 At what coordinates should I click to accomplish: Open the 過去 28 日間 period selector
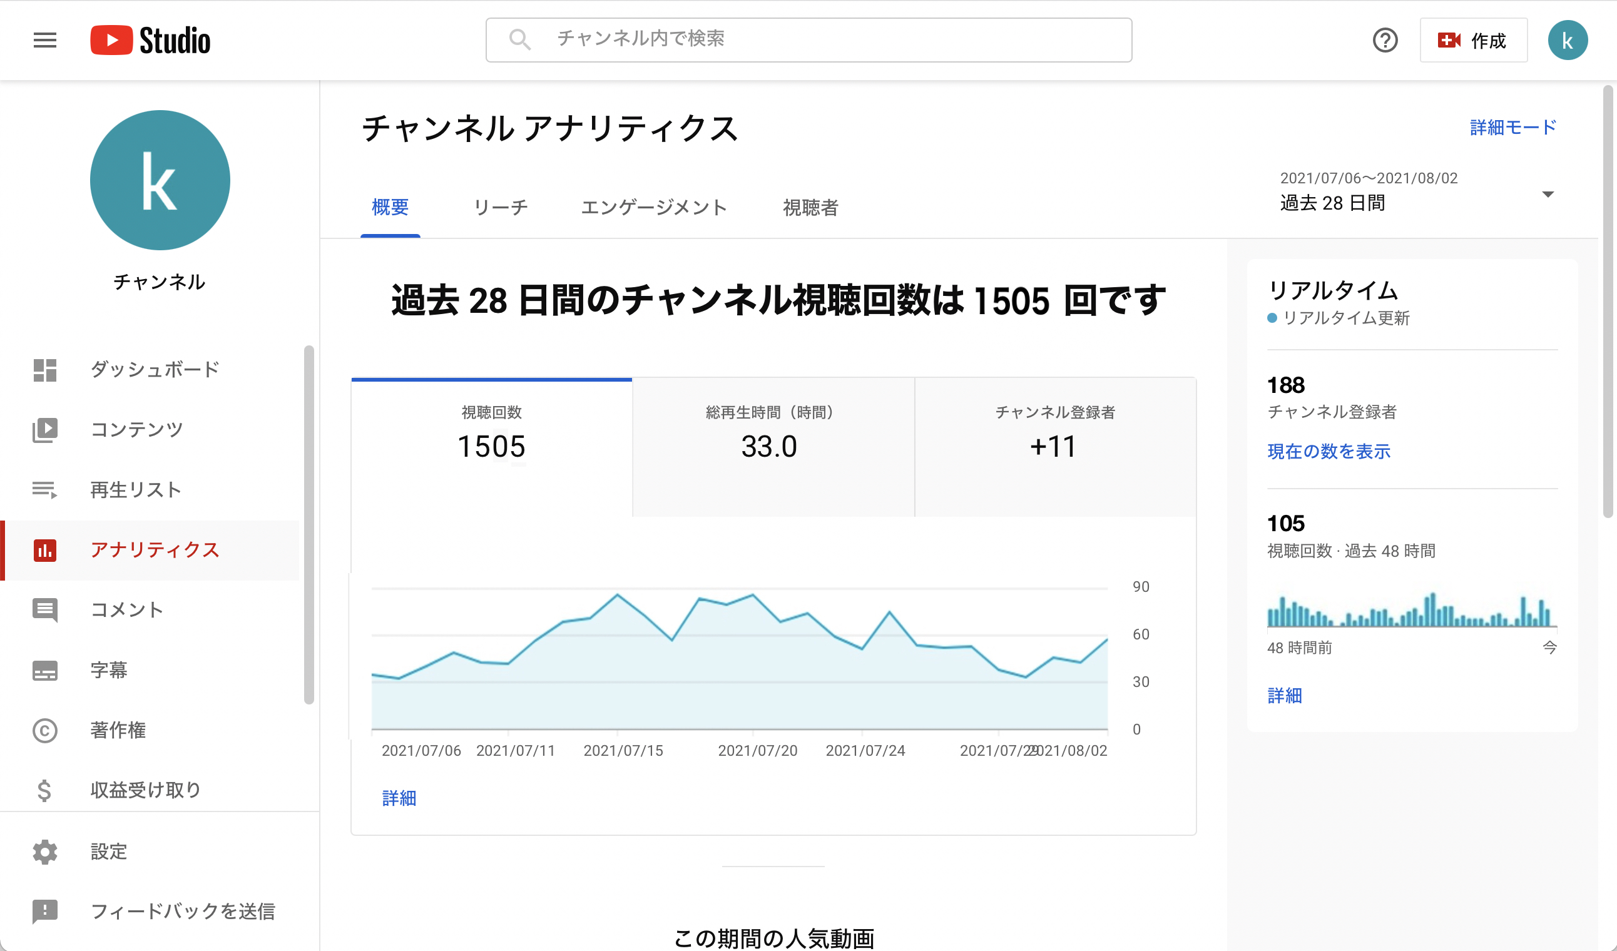(1416, 191)
